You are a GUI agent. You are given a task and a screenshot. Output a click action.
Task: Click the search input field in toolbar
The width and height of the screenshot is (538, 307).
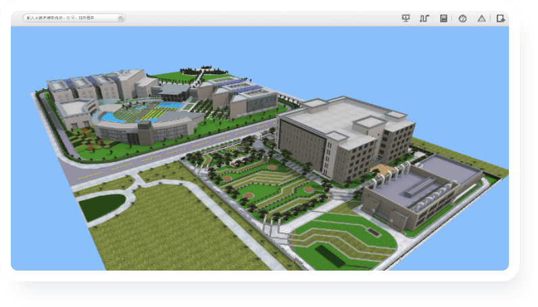[x=74, y=18]
